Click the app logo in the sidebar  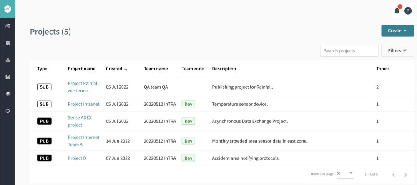8,9
